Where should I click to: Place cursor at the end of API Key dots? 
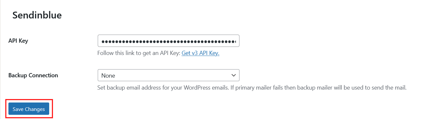[236, 41]
